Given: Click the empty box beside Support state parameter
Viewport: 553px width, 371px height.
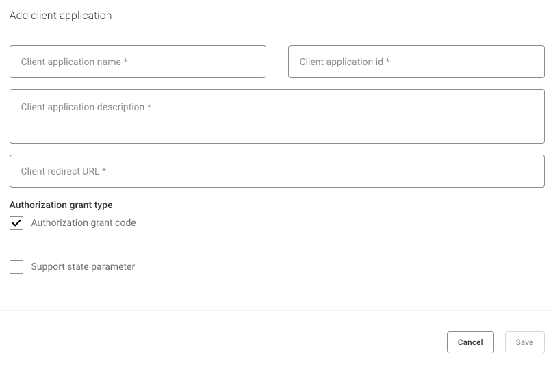Looking at the screenshot, I should tap(16, 267).
